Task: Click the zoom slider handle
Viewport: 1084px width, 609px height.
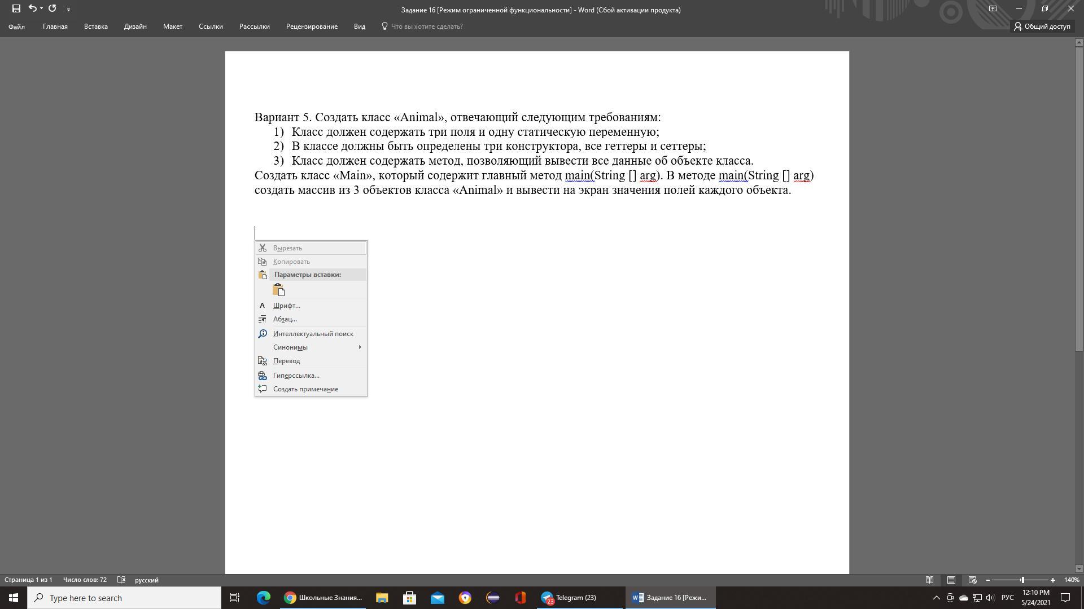Action: tap(1022, 580)
